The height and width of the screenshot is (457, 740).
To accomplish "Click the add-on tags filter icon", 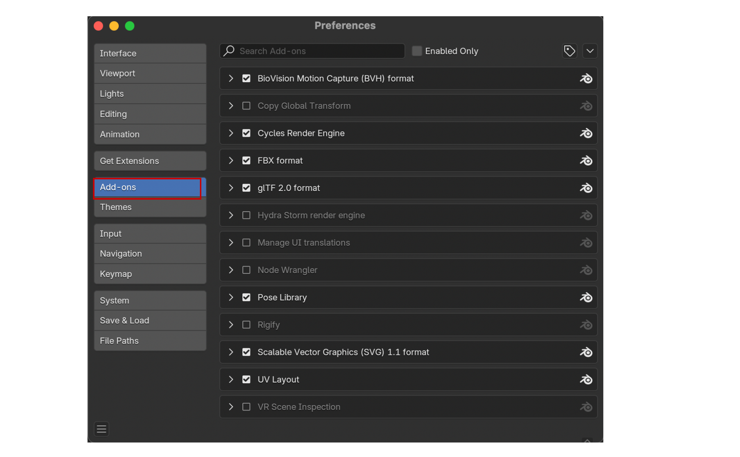I will pos(569,51).
